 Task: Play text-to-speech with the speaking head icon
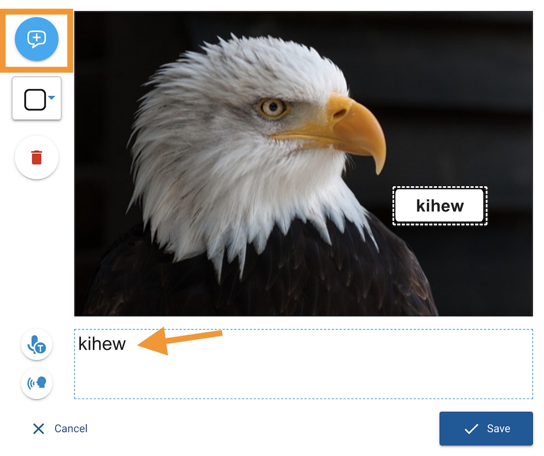(x=37, y=383)
